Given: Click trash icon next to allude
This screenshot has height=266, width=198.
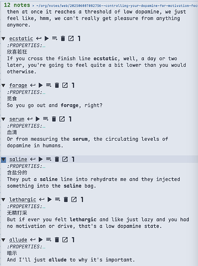Looking at the screenshot, I should tap(57, 240).
